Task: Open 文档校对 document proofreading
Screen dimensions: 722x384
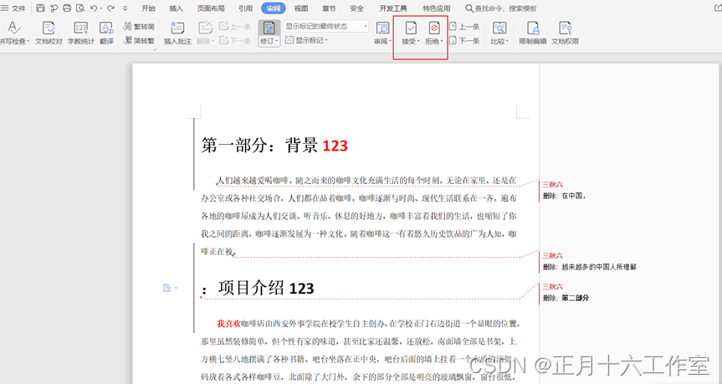Action: (49, 33)
